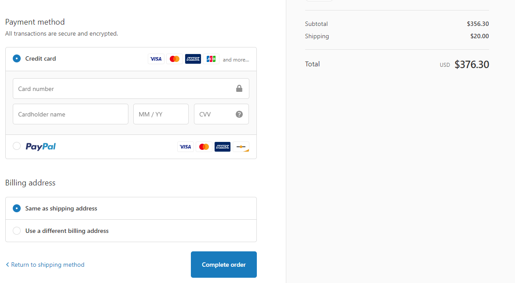Select PayPal as payment method
Image resolution: width=515 pixels, height=283 pixels.
pos(17,146)
